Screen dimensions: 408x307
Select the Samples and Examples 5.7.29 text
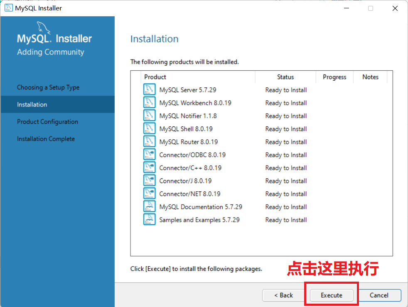[199, 220]
